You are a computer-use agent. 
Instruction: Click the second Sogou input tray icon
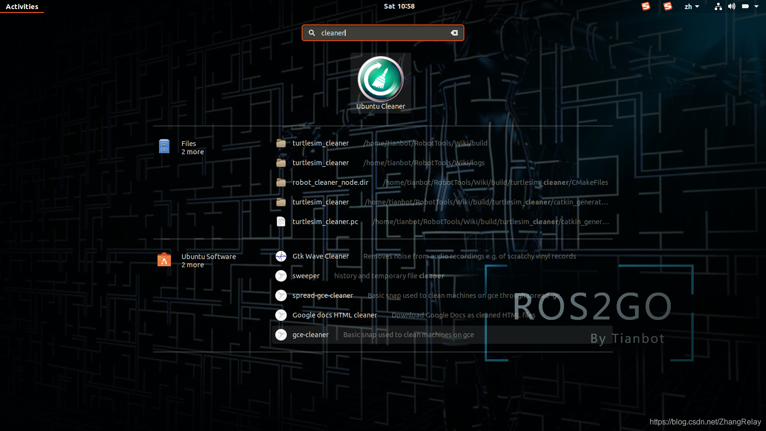point(668,6)
